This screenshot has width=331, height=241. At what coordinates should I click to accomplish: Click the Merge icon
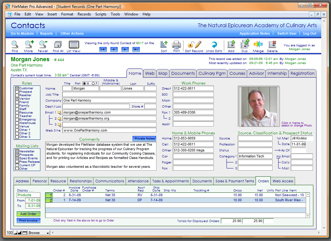pos(258,44)
